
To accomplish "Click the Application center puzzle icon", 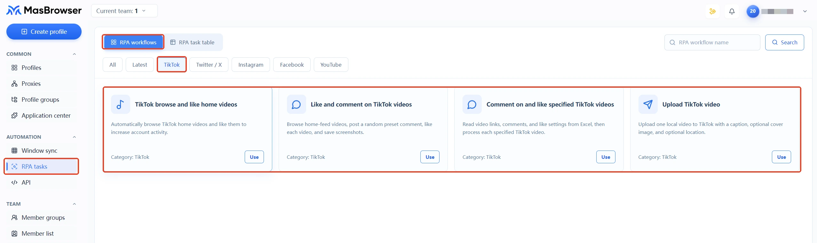I will [14, 115].
